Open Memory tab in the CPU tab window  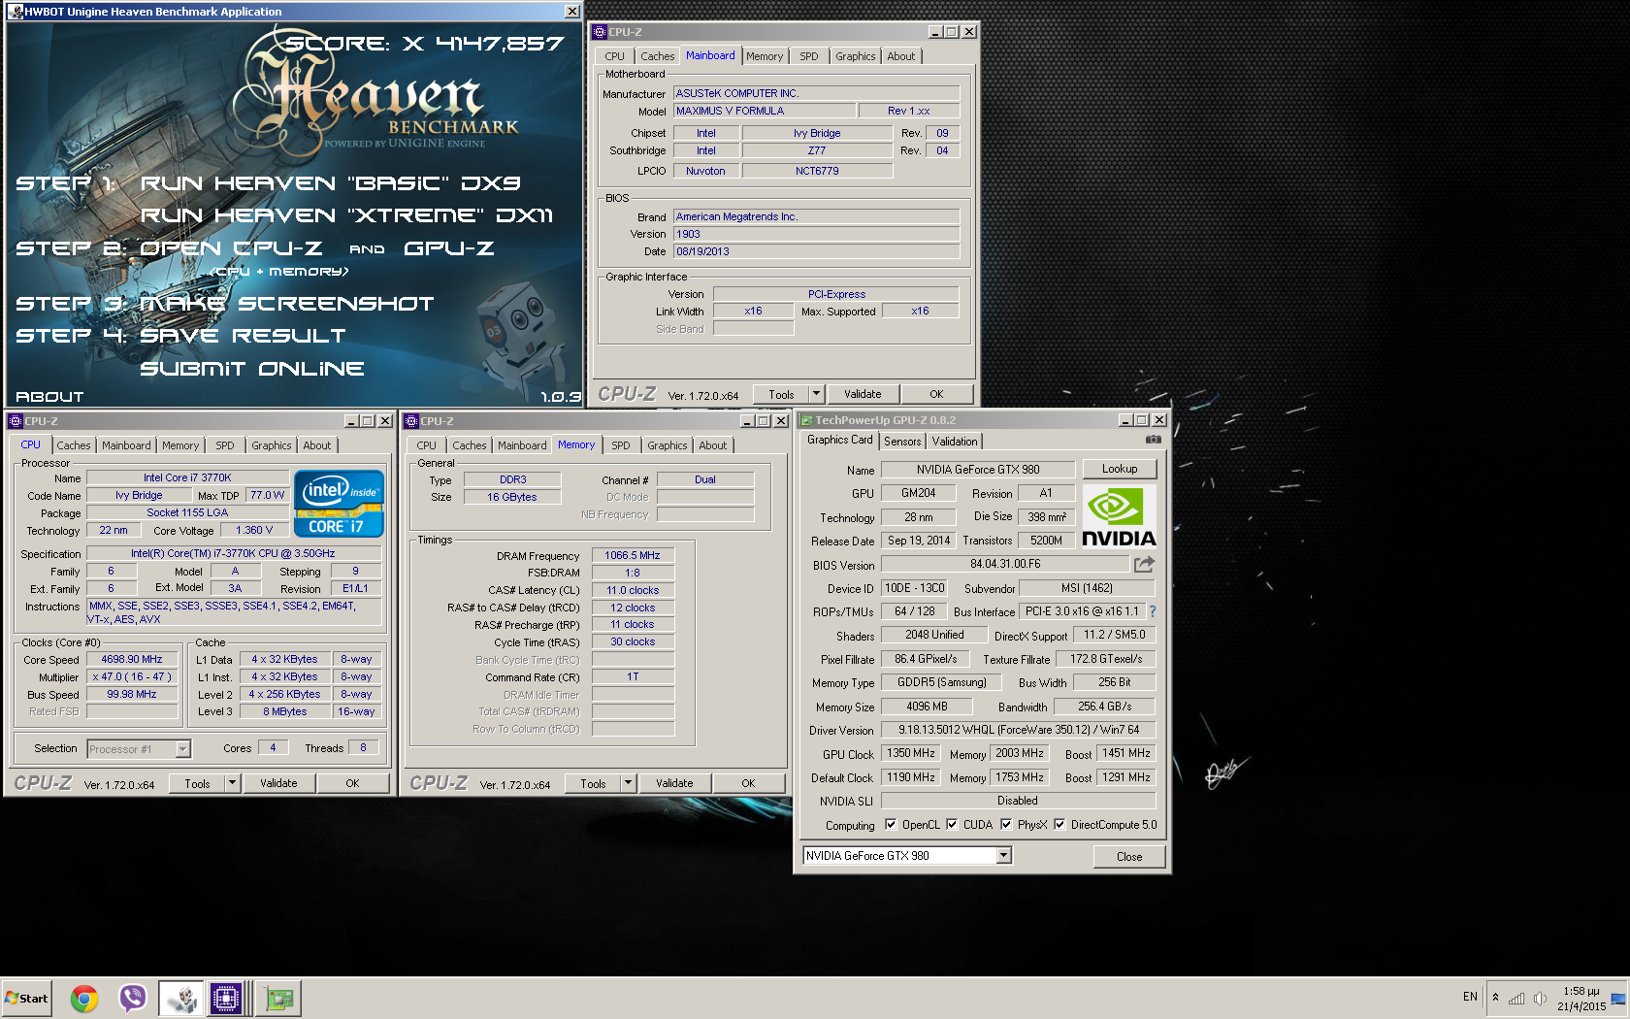180,445
